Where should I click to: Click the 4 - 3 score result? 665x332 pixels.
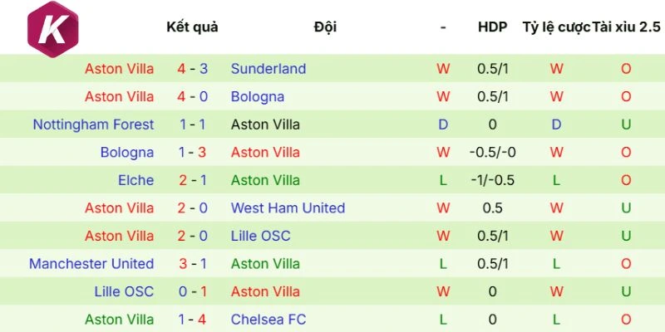(192, 69)
